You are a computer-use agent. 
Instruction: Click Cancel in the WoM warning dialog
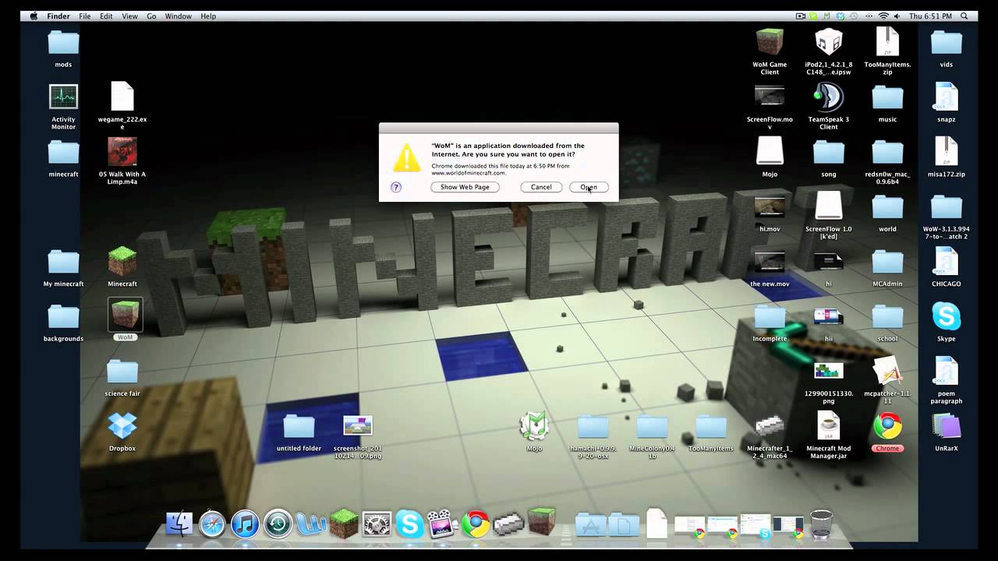[541, 187]
